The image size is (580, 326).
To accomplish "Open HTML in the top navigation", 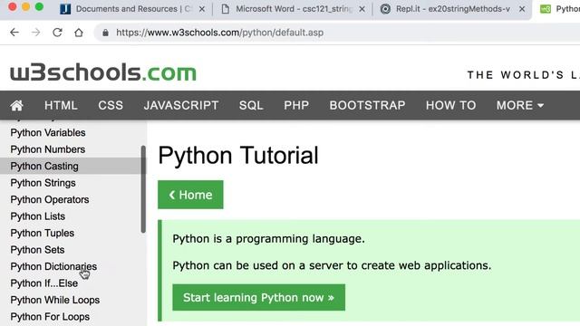I will pyautogui.click(x=61, y=105).
